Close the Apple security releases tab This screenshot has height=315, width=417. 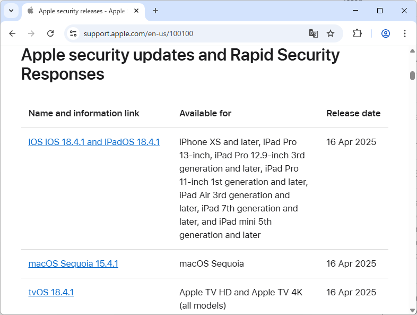click(x=136, y=11)
